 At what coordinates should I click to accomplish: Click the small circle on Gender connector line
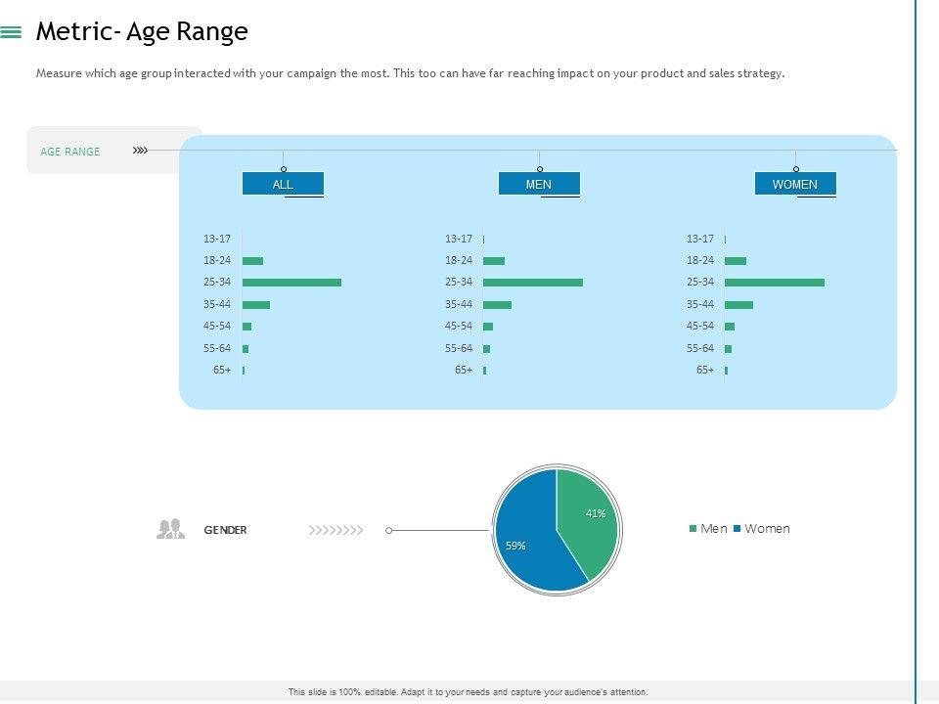click(389, 530)
